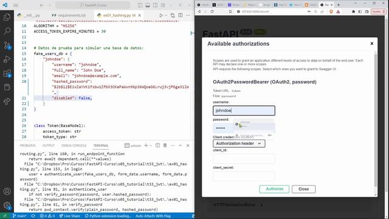The width and height of the screenshot is (389, 219).
Task: Create a new terminal with plus icon
Action: coord(146,145)
